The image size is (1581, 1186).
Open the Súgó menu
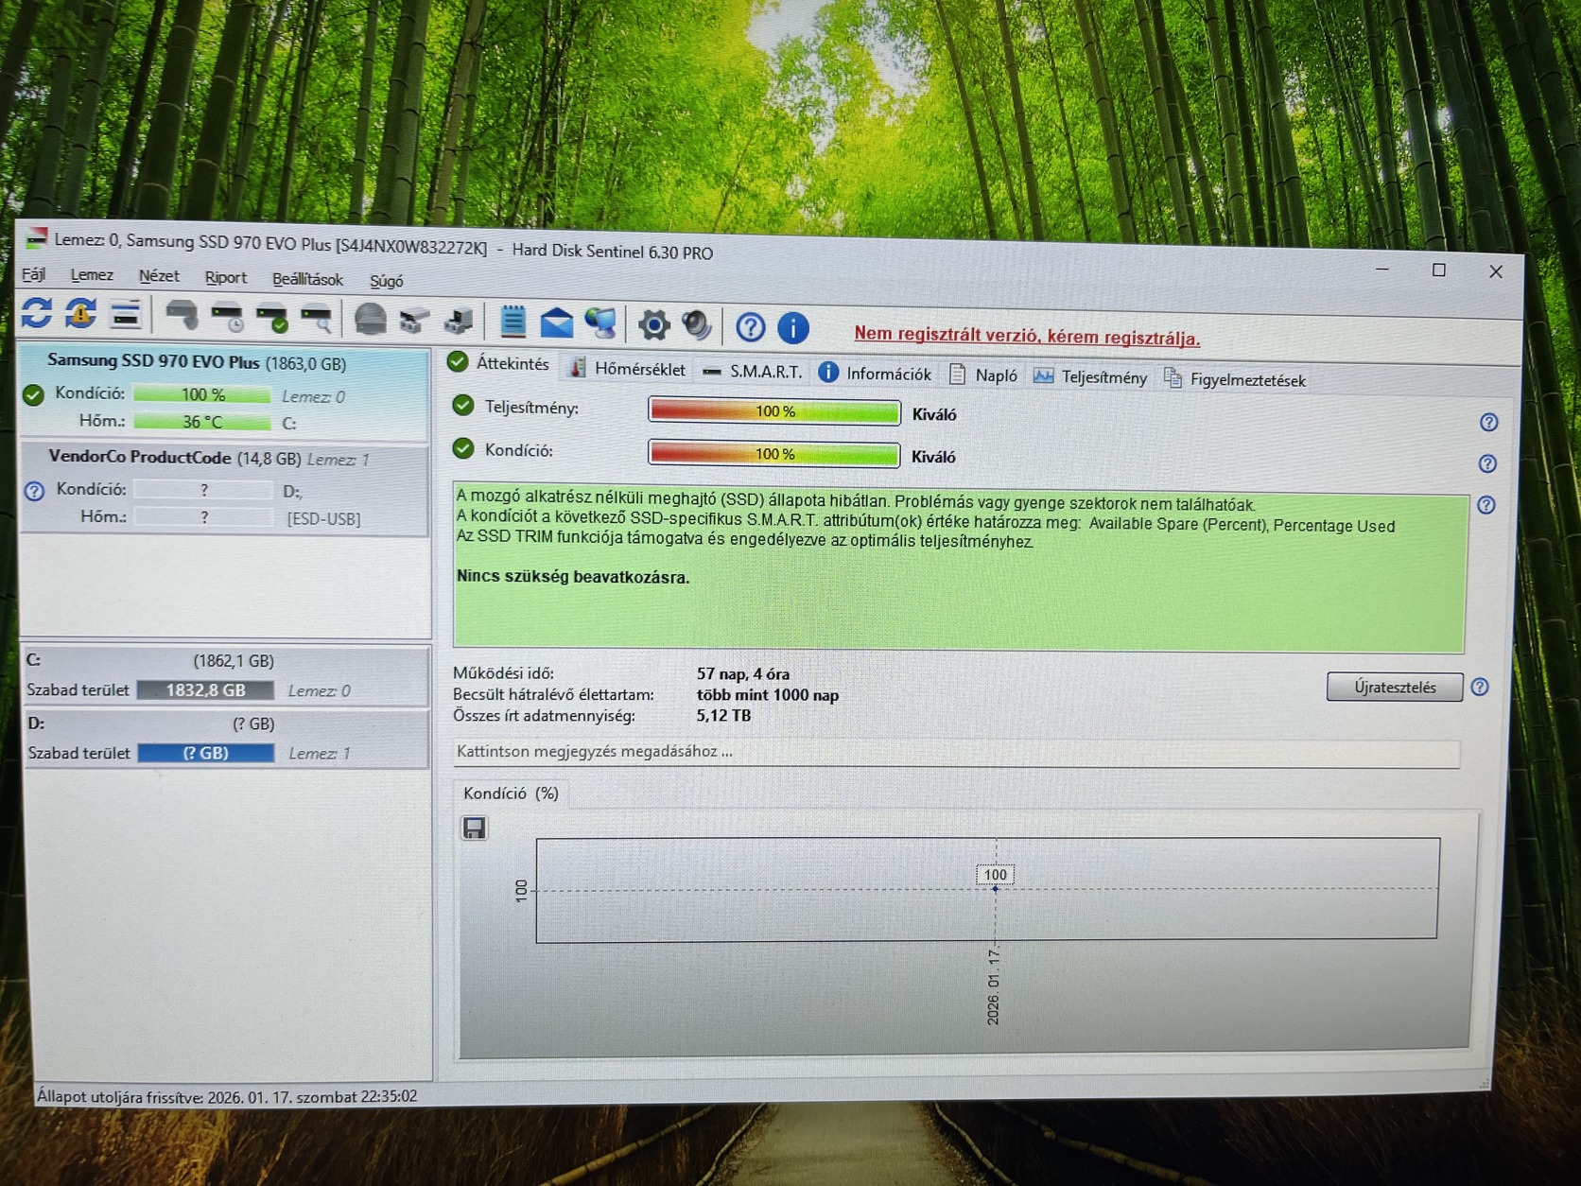[386, 281]
